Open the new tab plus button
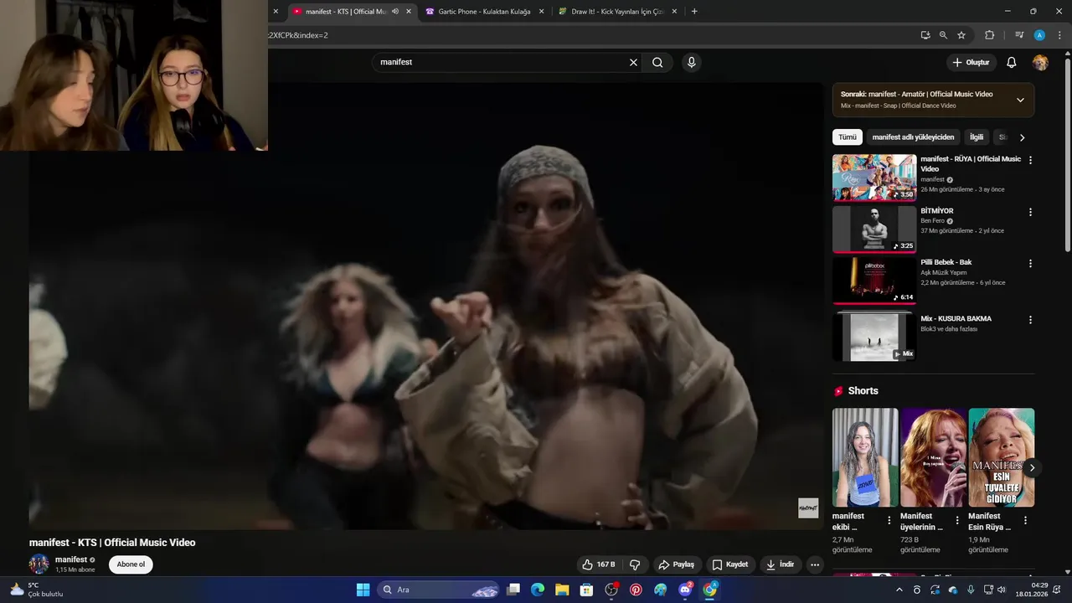The height and width of the screenshot is (603, 1072). click(x=694, y=12)
